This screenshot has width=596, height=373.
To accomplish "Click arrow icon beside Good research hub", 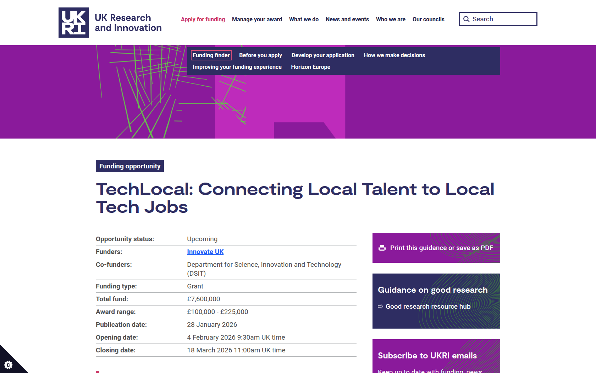I will (x=380, y=307).
